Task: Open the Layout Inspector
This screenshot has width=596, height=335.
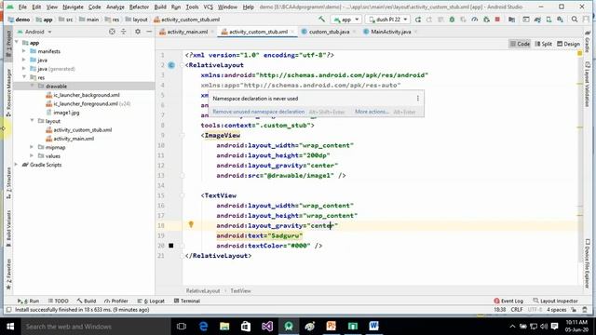Action: tap(555, 301)
